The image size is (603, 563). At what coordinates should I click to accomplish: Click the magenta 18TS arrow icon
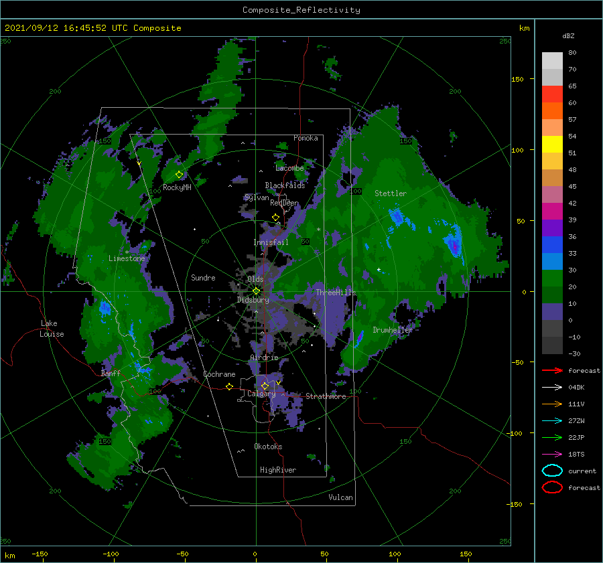552,455
